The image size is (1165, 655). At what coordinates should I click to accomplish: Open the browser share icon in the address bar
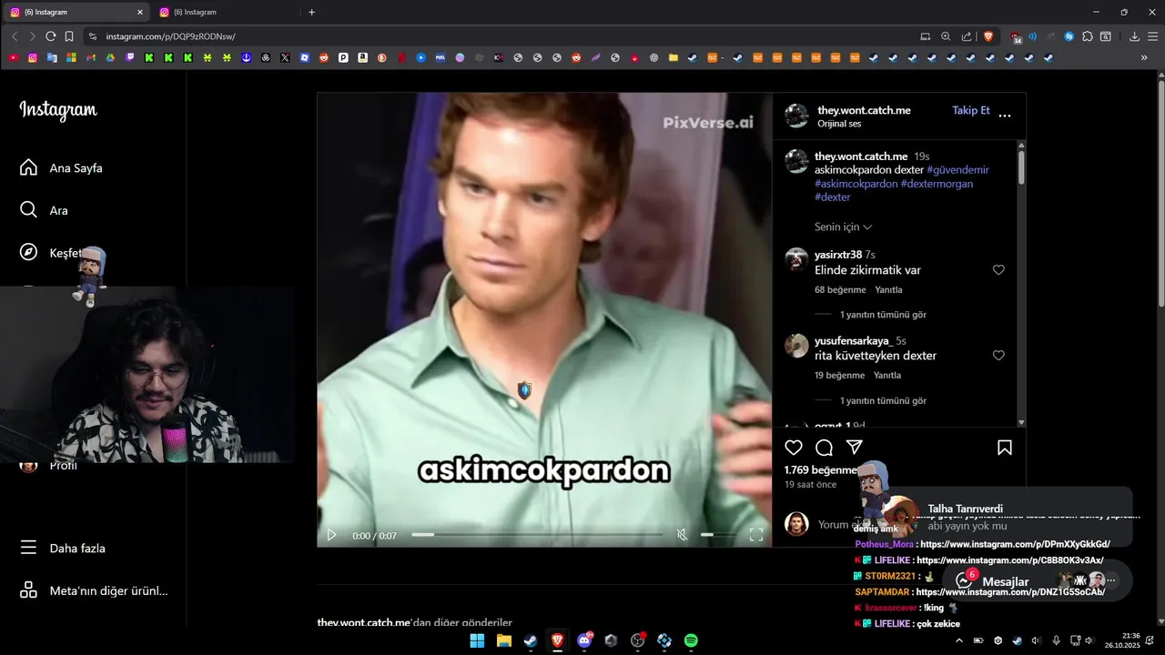pos(967,36)
